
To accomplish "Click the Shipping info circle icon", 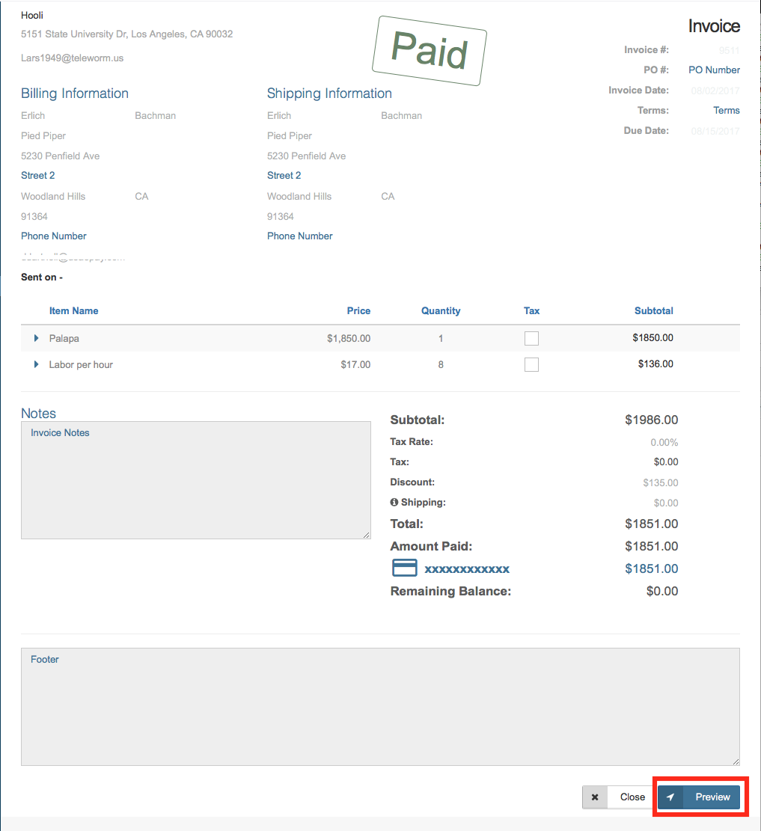I will (x=394, y=503).
